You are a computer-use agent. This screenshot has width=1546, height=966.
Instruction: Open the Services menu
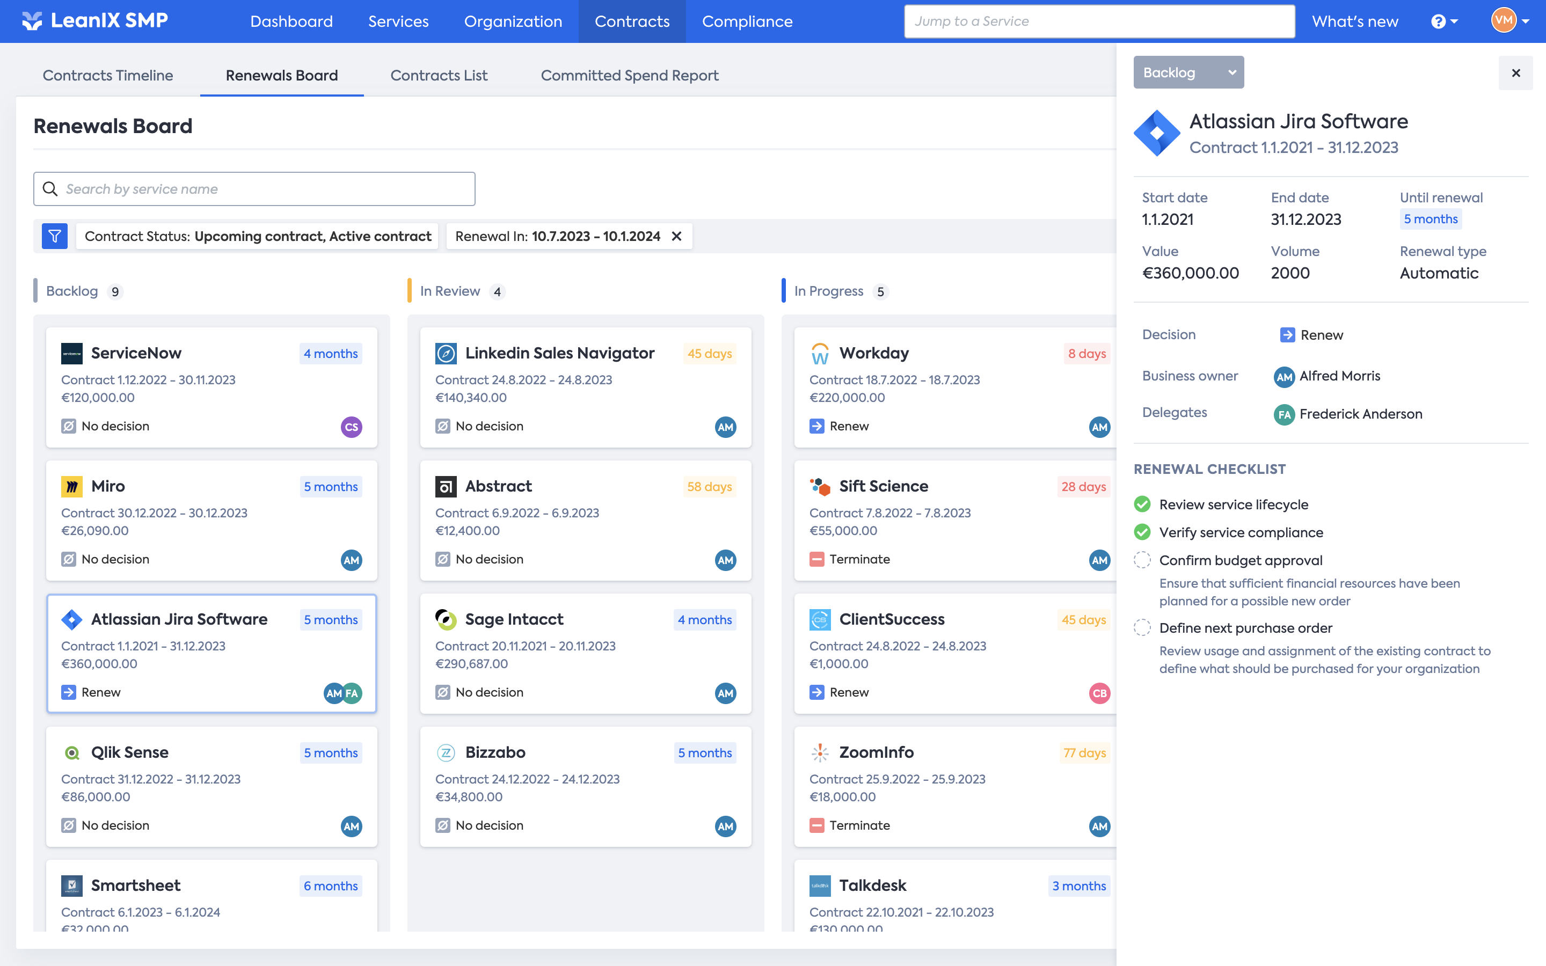click(398, 21)
